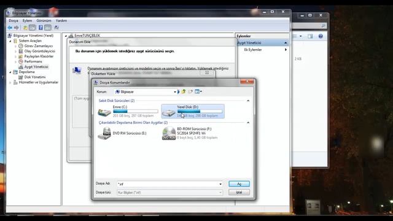Expand Görev Zamanlayıcı in the tree
393x221 pixels.
tap(15, 46)
